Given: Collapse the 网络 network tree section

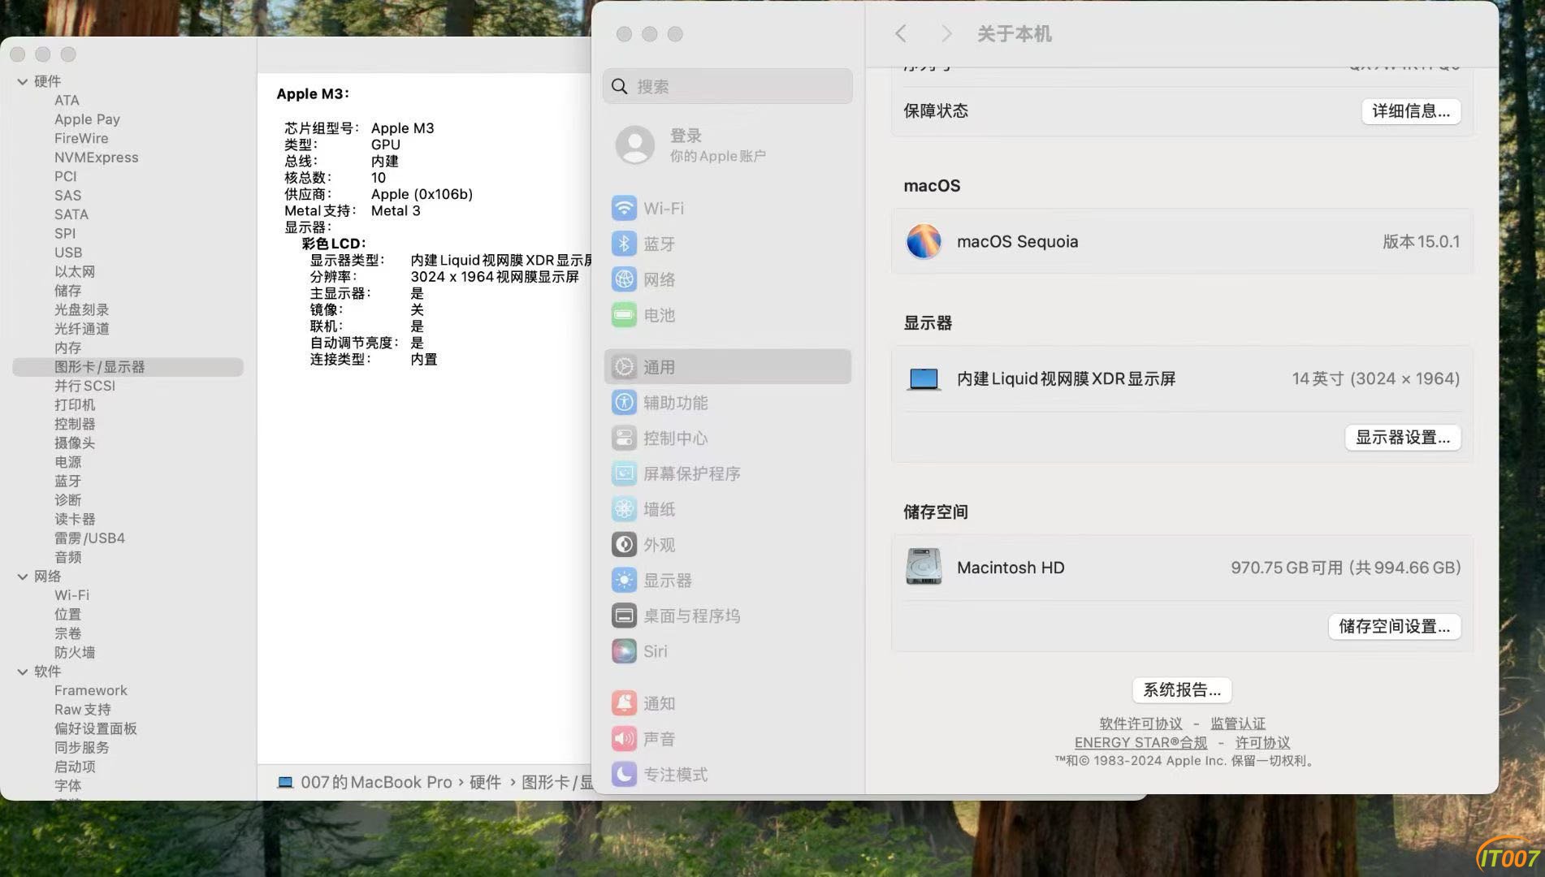Looking at the screenshot, I should (x=23, y=577).
